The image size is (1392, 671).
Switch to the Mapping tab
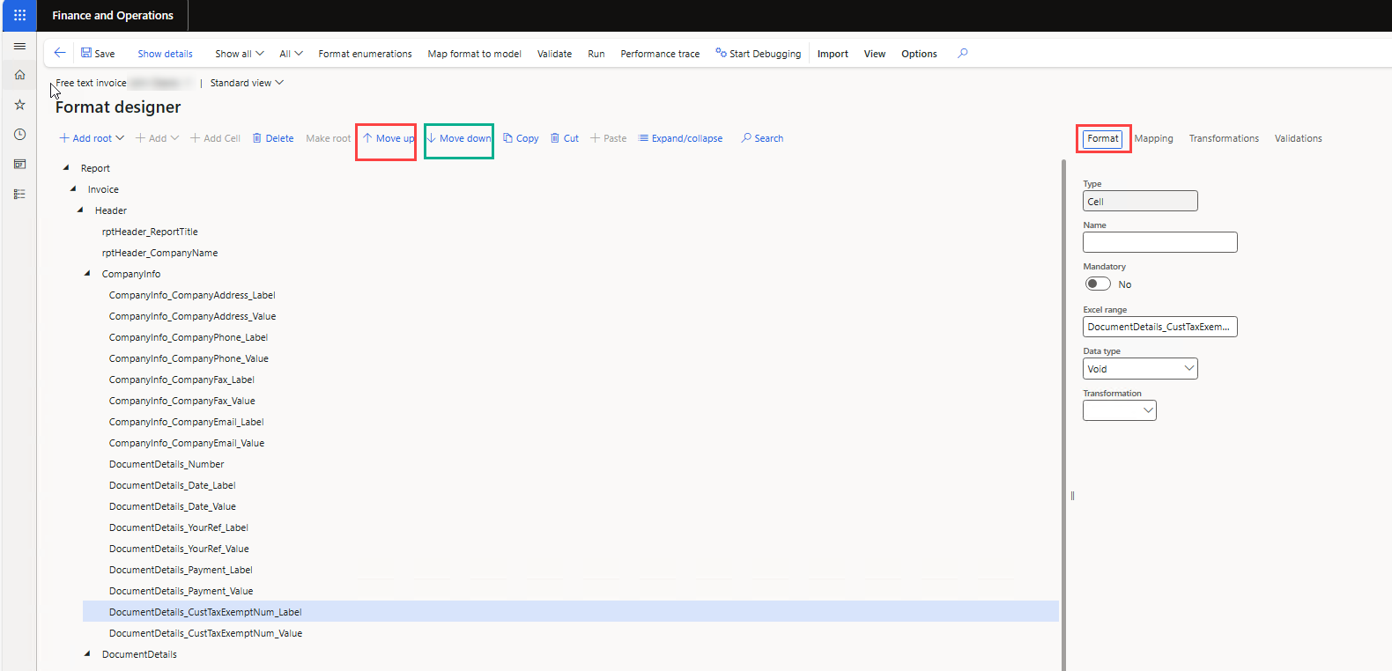point(1153,138)
